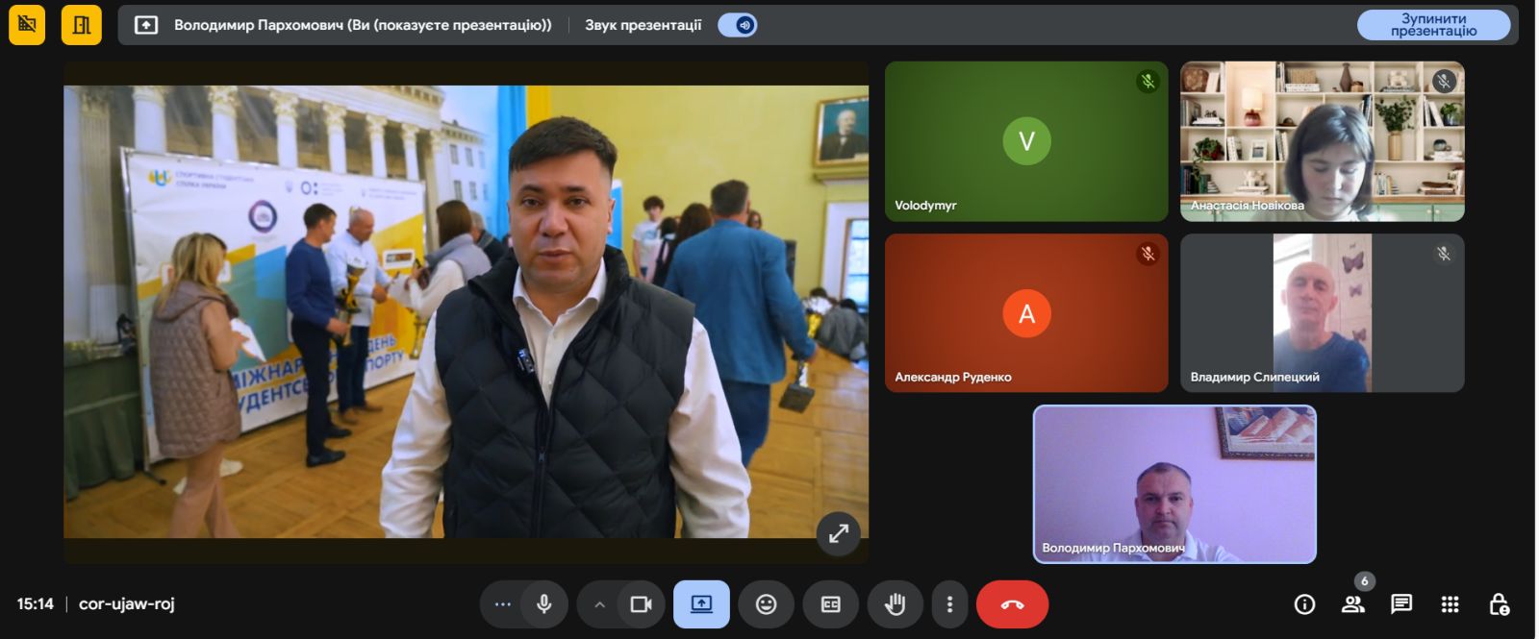Image resolution: width=1539 pixels, height=639 pixels.
Task: Expand video settings chevron beside camera
Action: (599, 604)
